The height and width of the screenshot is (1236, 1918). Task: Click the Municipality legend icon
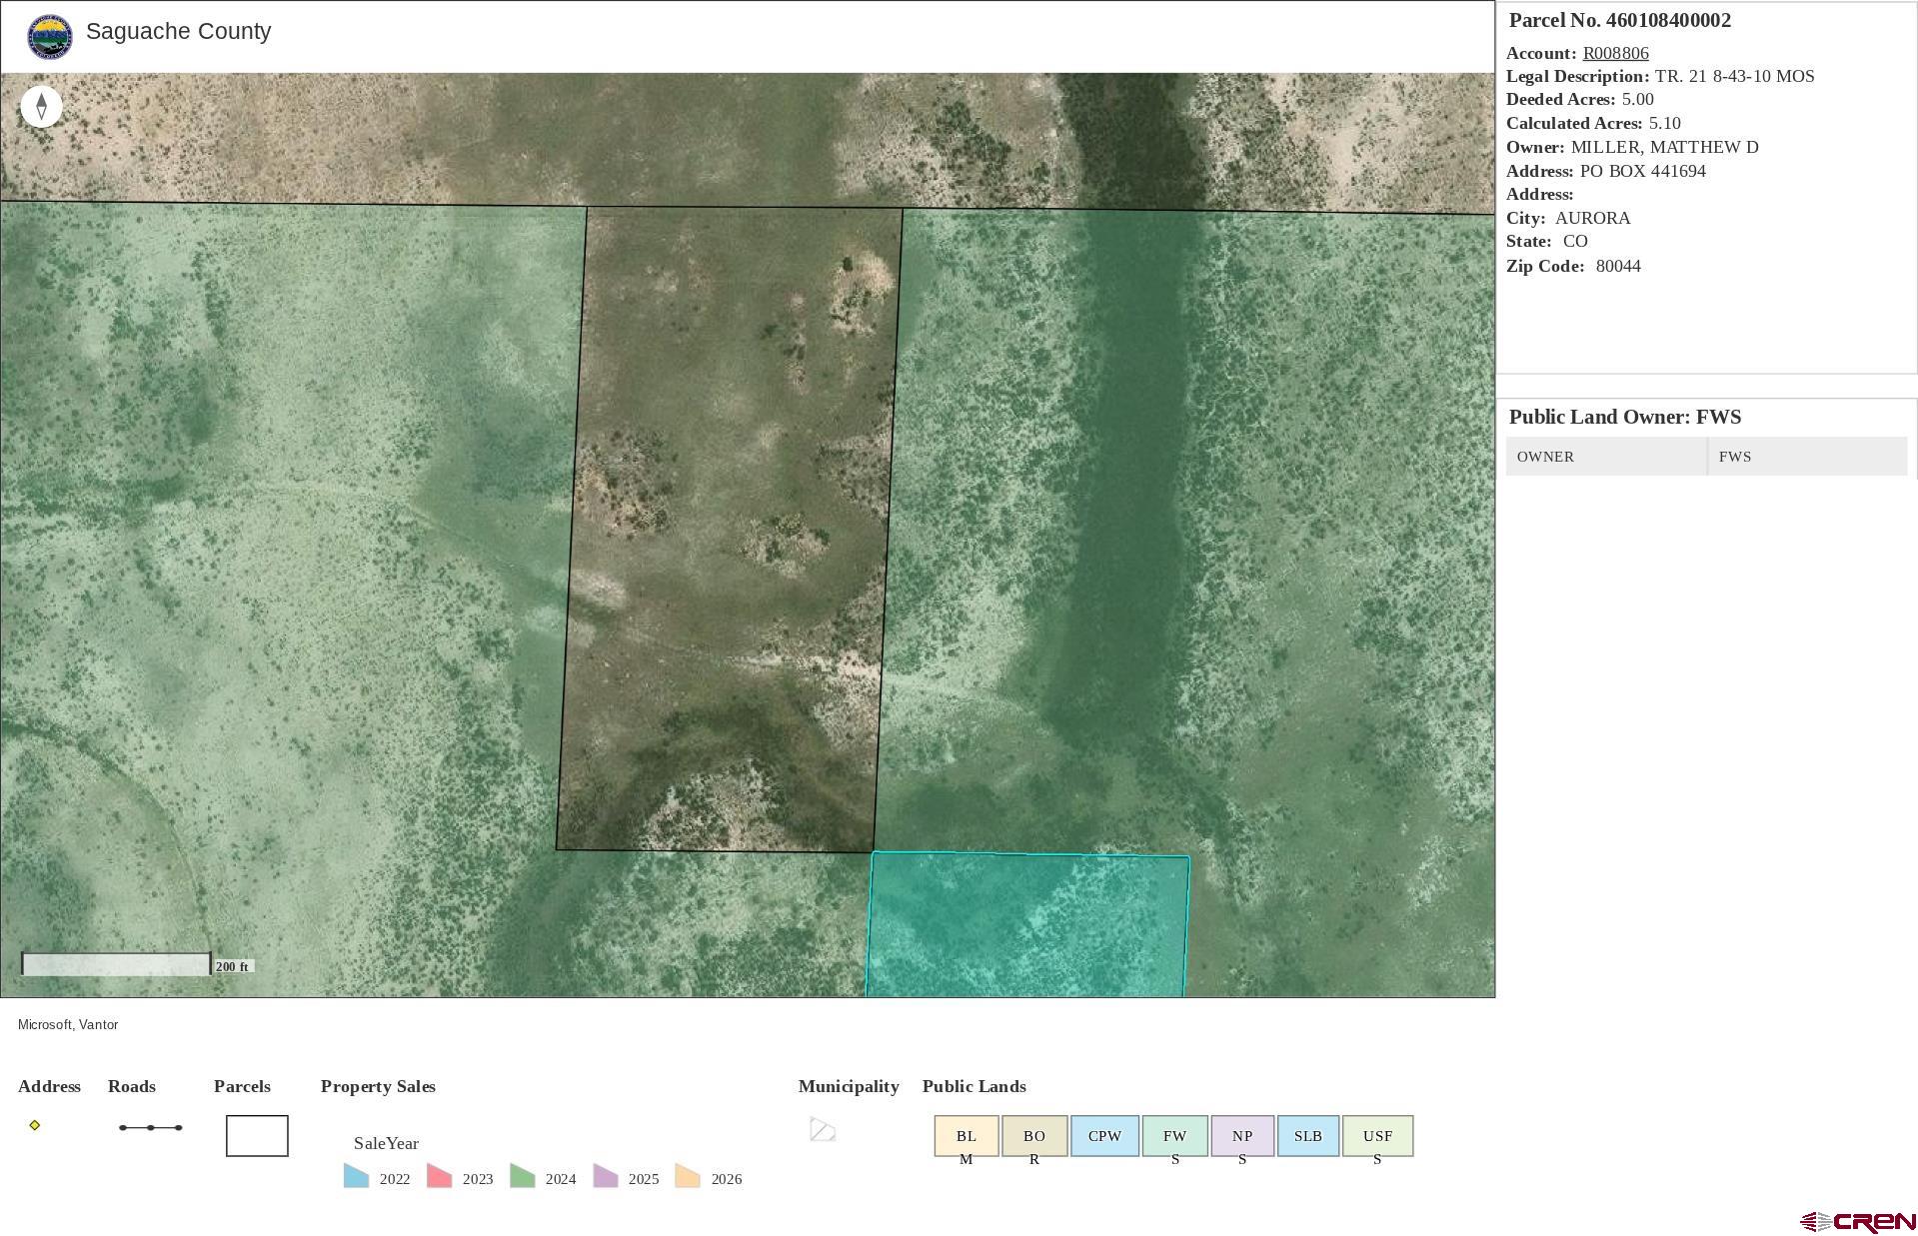(x=822, y=1129)
